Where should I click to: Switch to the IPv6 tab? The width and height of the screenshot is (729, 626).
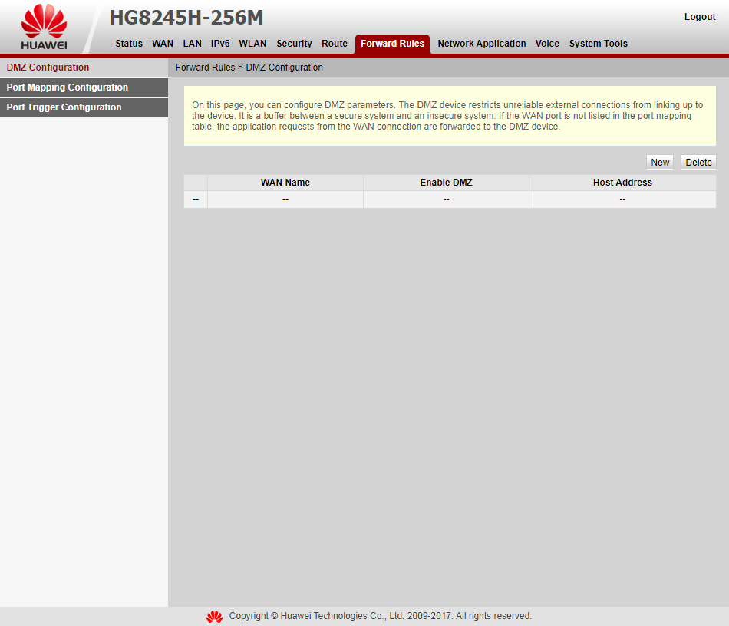pyautogui.click(x=220, y=44)
